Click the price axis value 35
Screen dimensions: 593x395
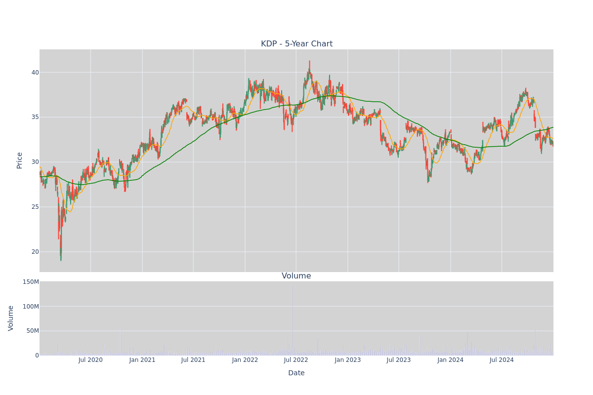click(x=35, y=117)
